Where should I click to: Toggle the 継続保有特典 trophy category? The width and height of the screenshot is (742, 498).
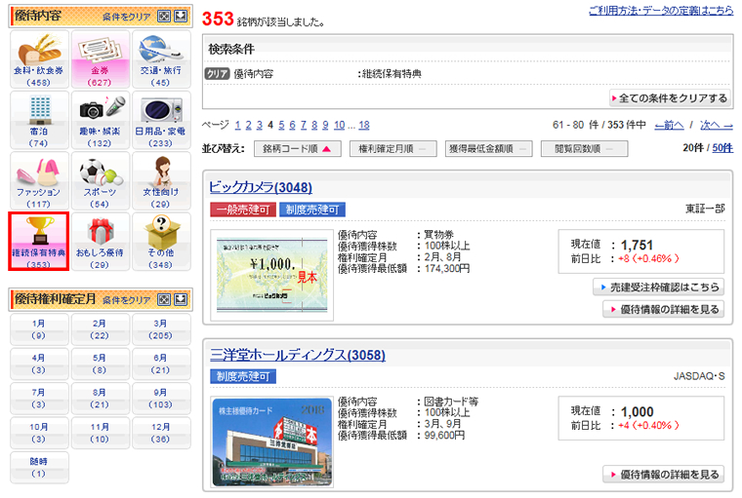39,242
